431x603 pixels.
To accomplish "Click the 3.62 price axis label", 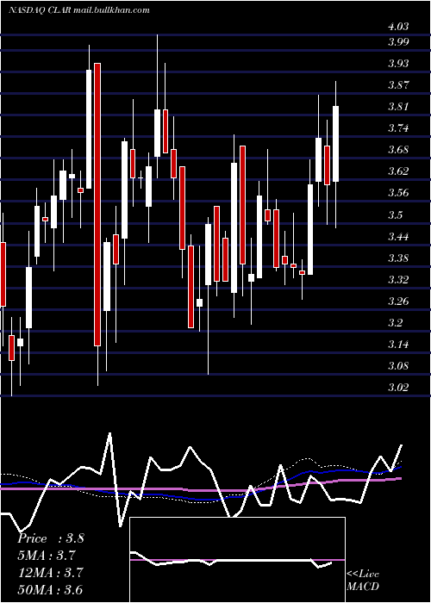I will pos(398,171).
